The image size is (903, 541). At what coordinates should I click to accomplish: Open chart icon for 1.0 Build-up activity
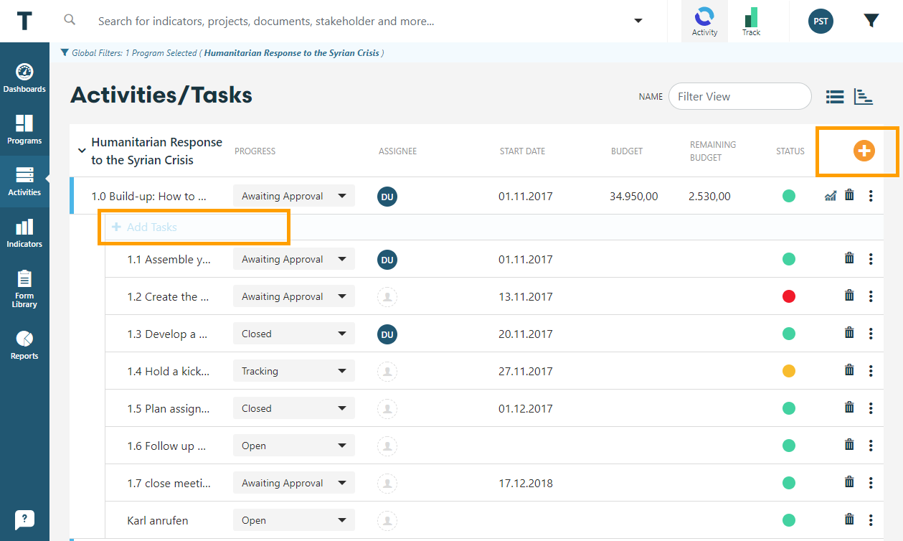tap(830, 196)
